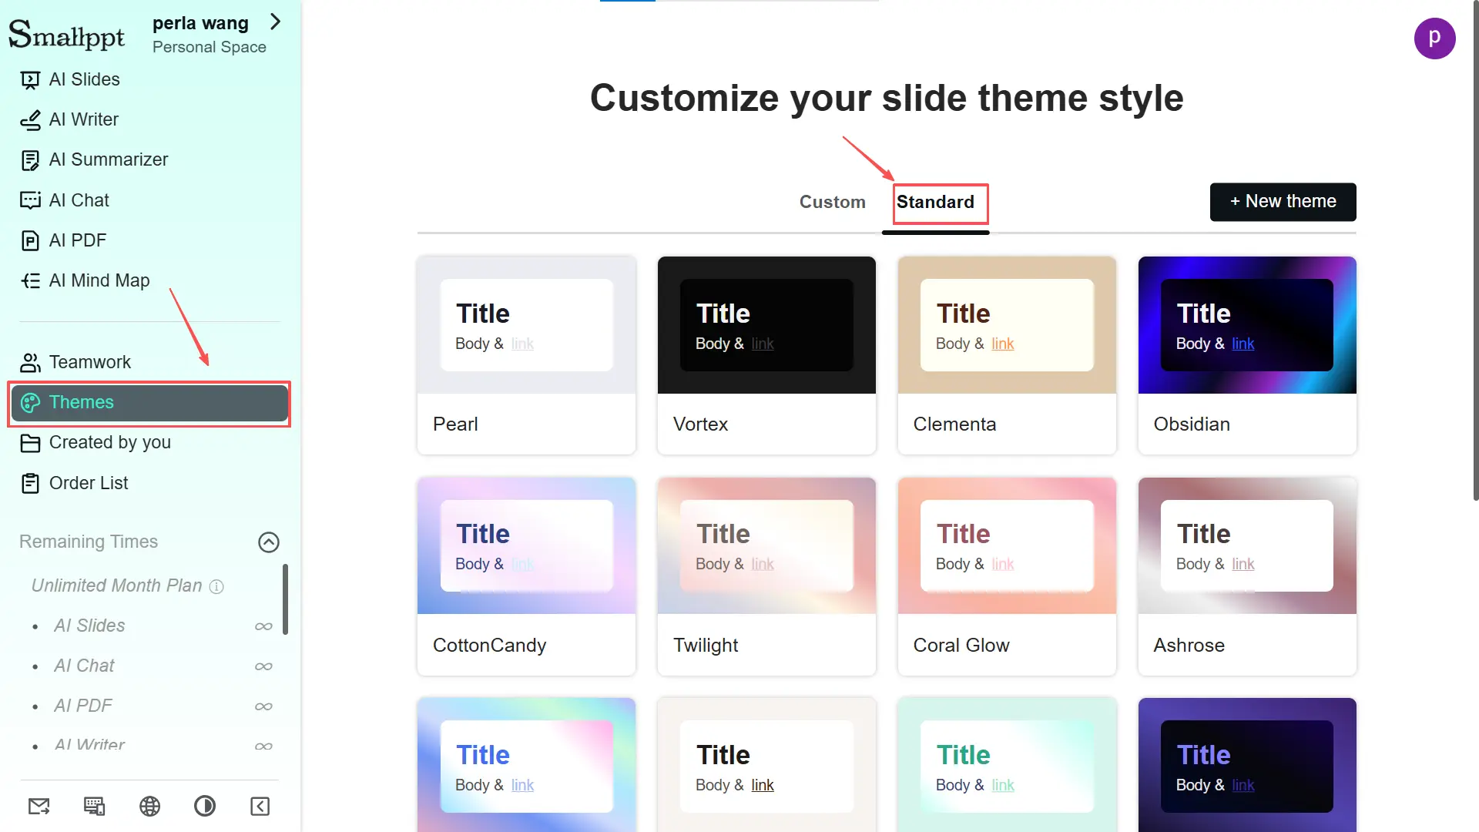
Task: Click the New theme button
Action: coord(1282,201)
